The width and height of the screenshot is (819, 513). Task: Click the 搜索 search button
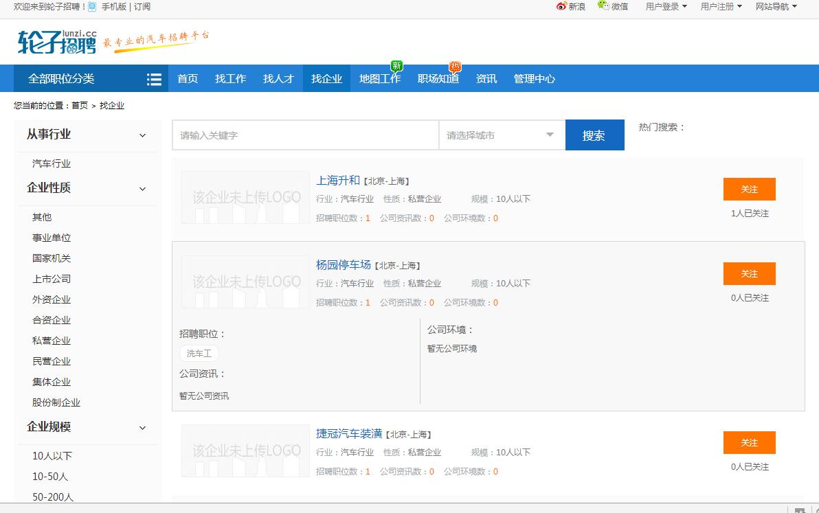(x=594, y=135)
